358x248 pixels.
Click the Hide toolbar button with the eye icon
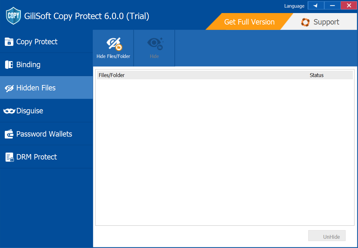[154, 48]
